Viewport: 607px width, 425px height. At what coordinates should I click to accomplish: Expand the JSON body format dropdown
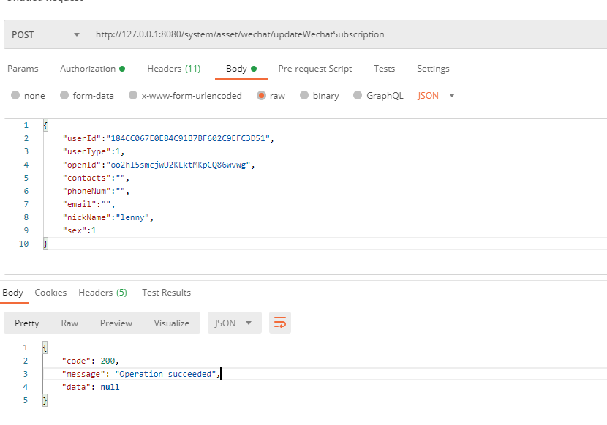click(436, 96)
